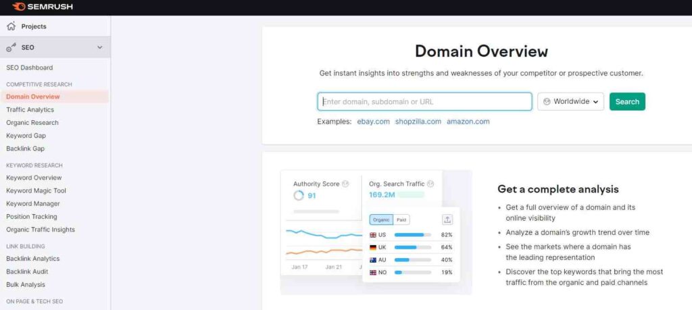Screen dimensions: 692x310
Task: Launch Keyword Magic Tool
Action: [36, 190]
